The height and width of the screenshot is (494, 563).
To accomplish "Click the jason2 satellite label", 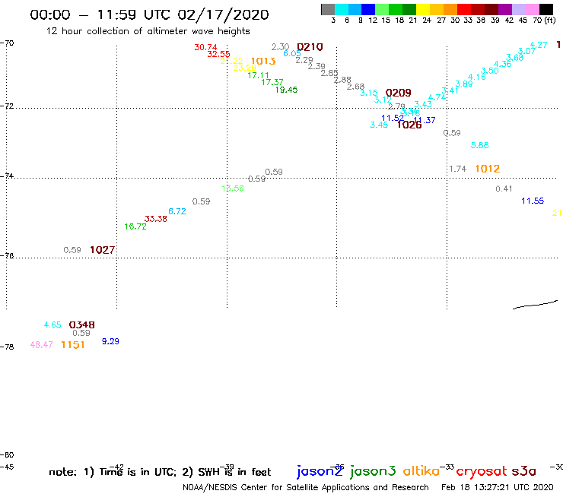I will click(x=320, y=472).
